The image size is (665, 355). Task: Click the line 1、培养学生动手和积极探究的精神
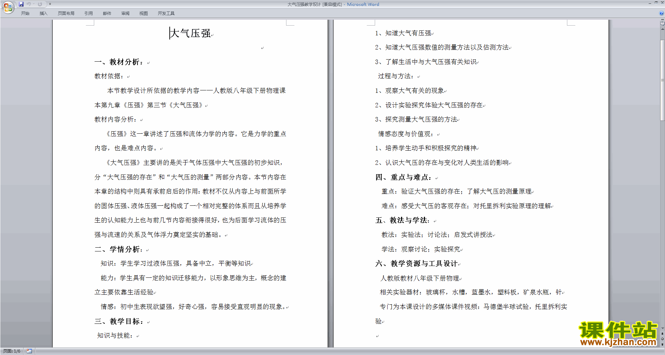point(426,148)
